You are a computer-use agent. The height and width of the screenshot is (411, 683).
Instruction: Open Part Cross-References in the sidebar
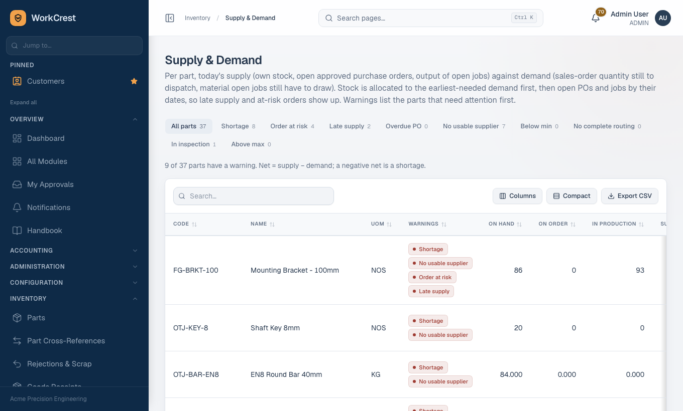tap(74, 341)
